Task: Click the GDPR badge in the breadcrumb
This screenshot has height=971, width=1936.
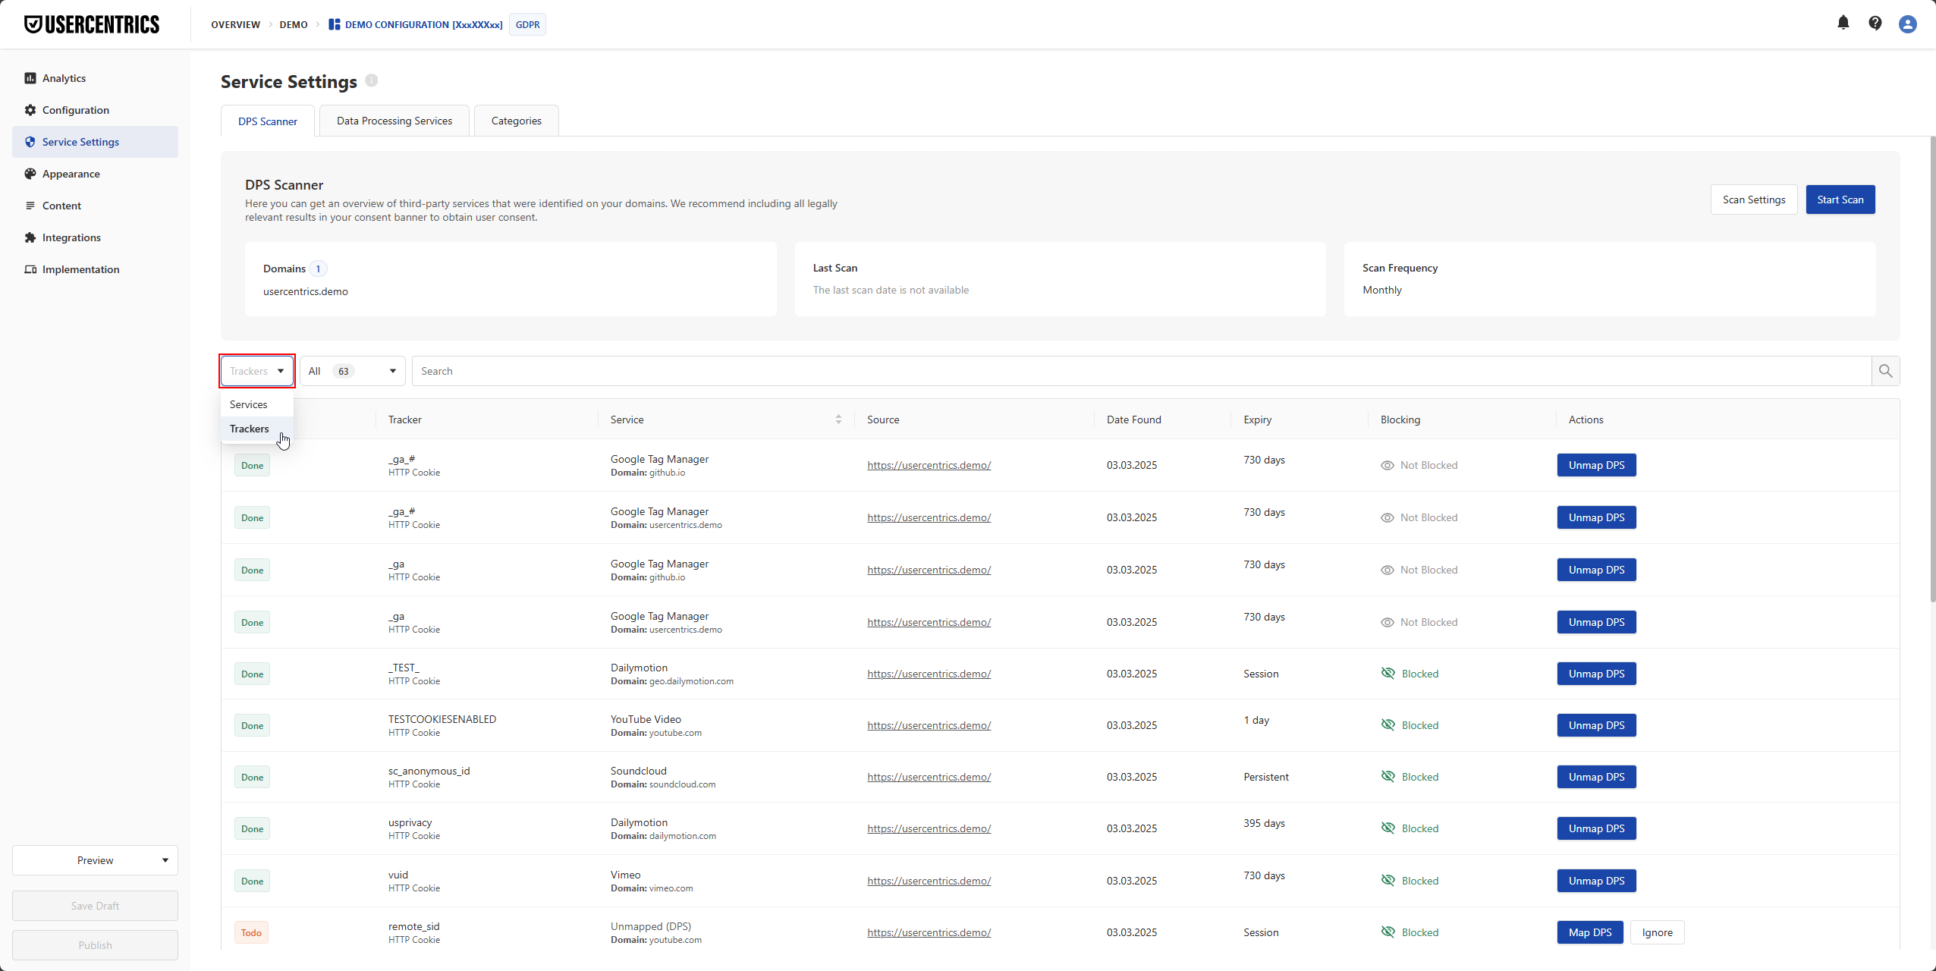Action: click(528, 24)
